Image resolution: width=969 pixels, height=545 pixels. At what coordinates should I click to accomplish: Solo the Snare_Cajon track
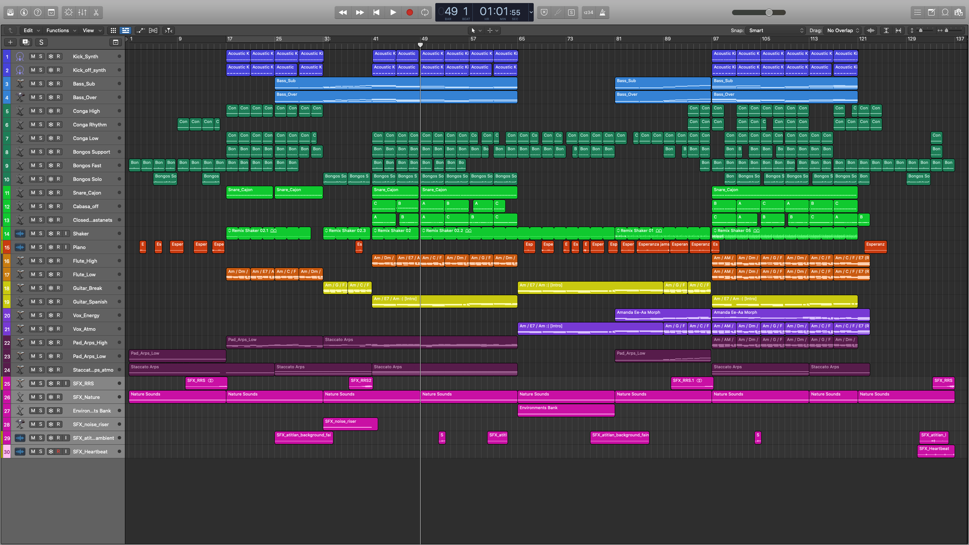point(41,193)
